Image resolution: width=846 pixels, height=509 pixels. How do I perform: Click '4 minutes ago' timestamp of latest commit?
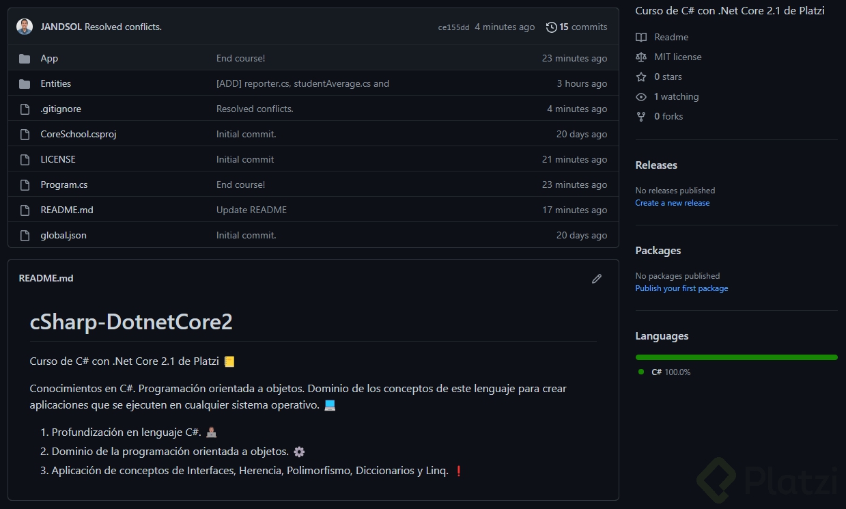click(x=505, y=27)
